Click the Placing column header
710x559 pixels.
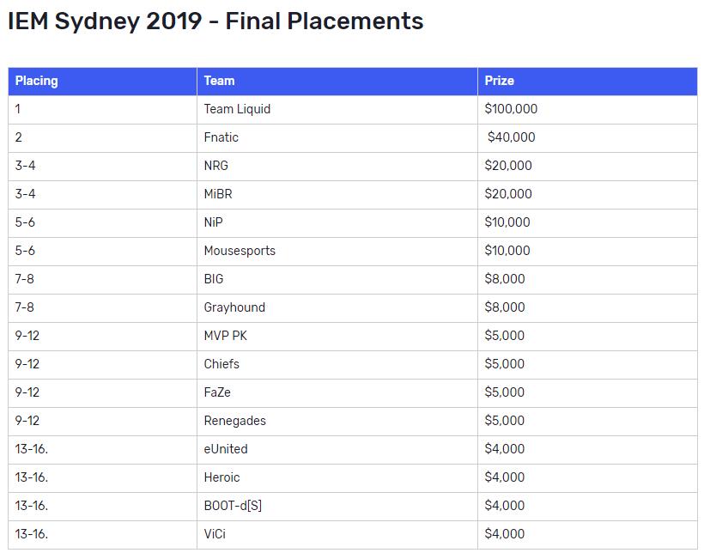pyautogui.click(x=102, y=81)
